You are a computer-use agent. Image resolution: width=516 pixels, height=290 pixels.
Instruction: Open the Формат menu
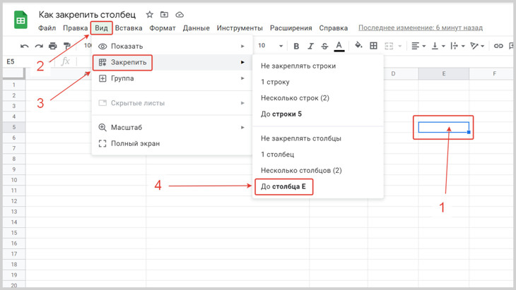[163, 28]
